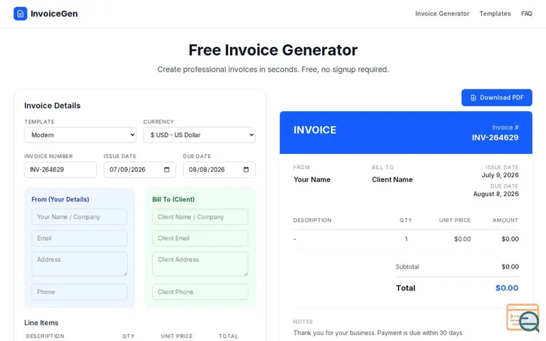Focus the Client Email field

[200, 238]
